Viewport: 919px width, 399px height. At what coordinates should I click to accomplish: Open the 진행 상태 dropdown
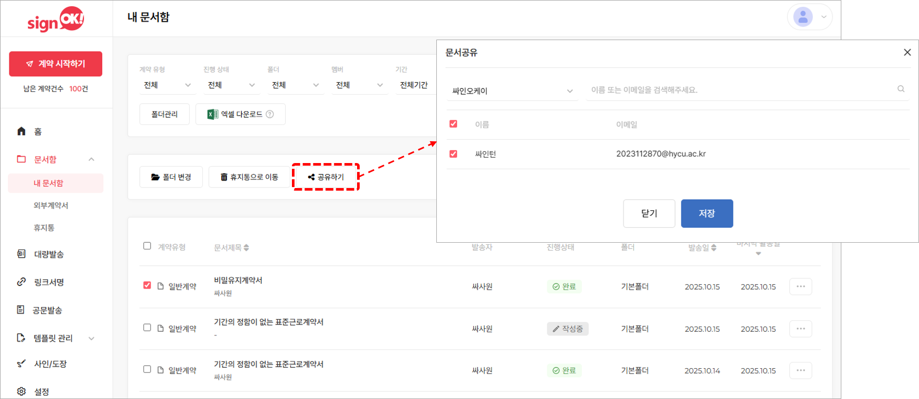(231, 85)
